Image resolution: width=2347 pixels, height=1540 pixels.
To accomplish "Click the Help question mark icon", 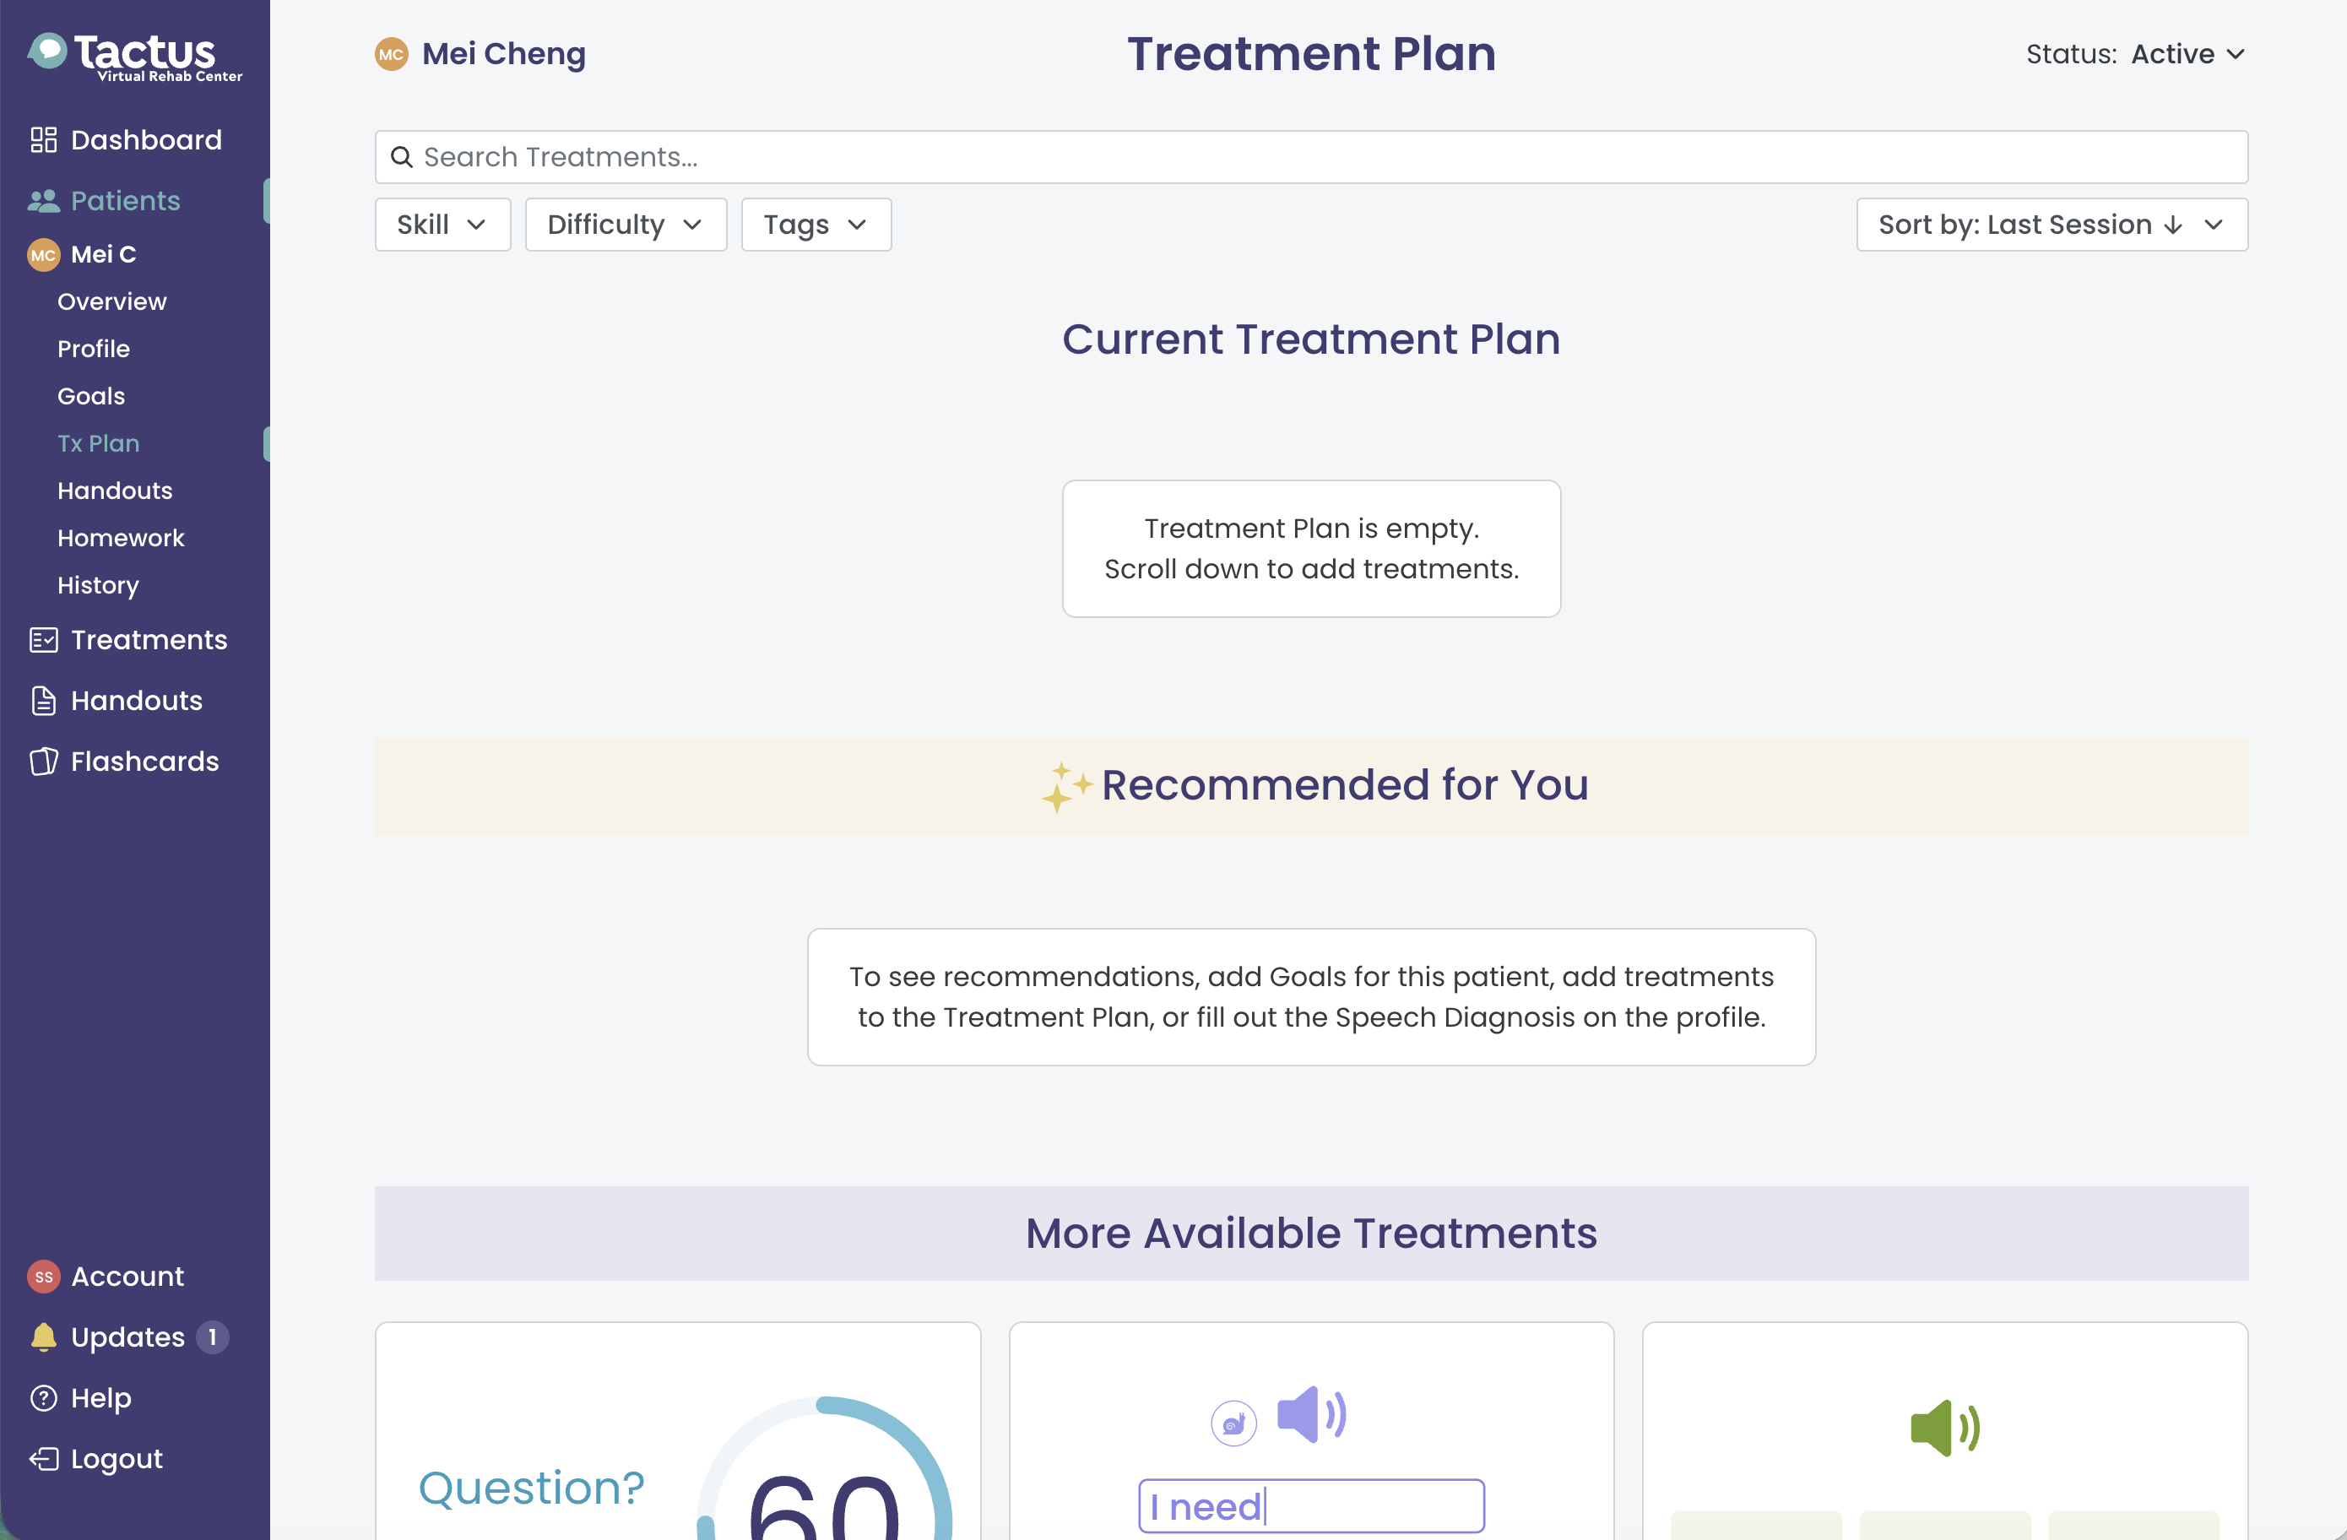I will point(43,1398).
